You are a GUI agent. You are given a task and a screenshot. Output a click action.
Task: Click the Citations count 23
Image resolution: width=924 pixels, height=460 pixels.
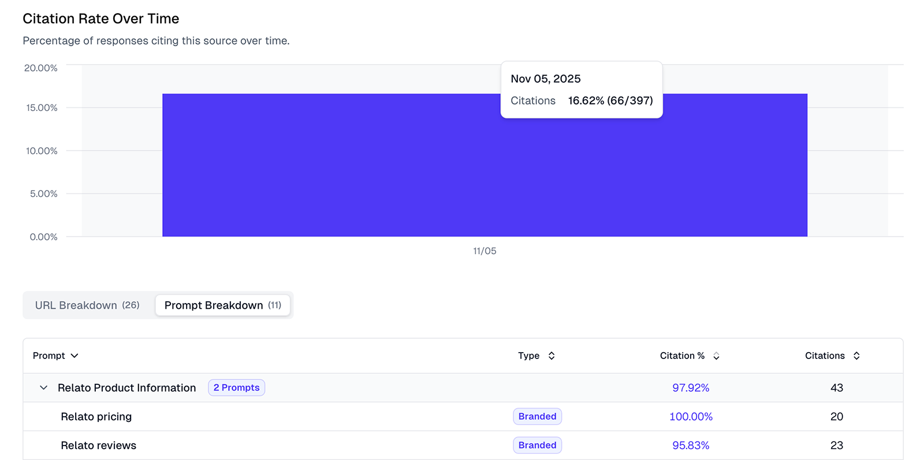[837, 446]
